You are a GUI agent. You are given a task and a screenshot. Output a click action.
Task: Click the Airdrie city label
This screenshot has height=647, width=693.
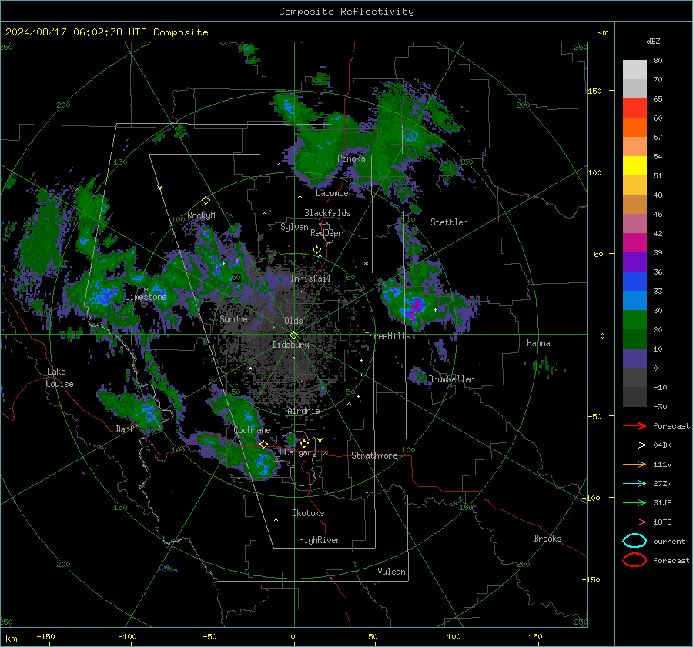(x=303, y=411)
